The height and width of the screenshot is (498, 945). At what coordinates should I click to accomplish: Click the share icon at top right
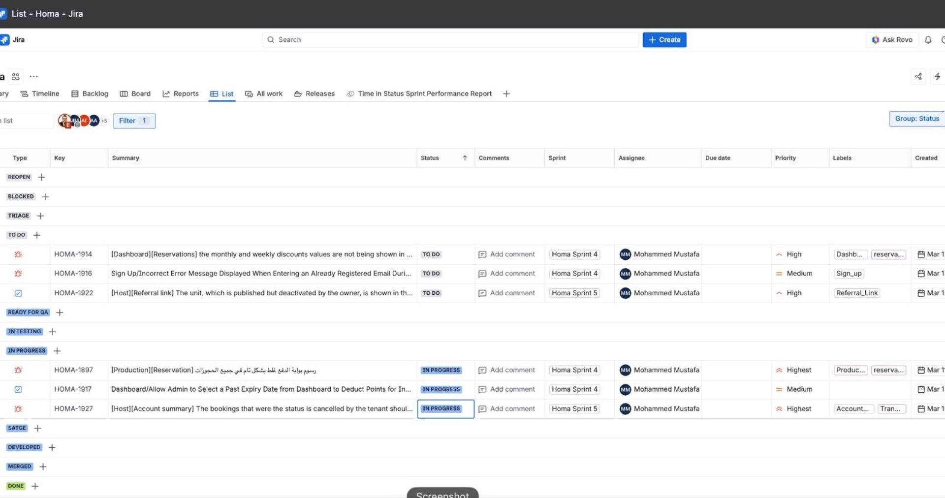(x=918, y=76)
